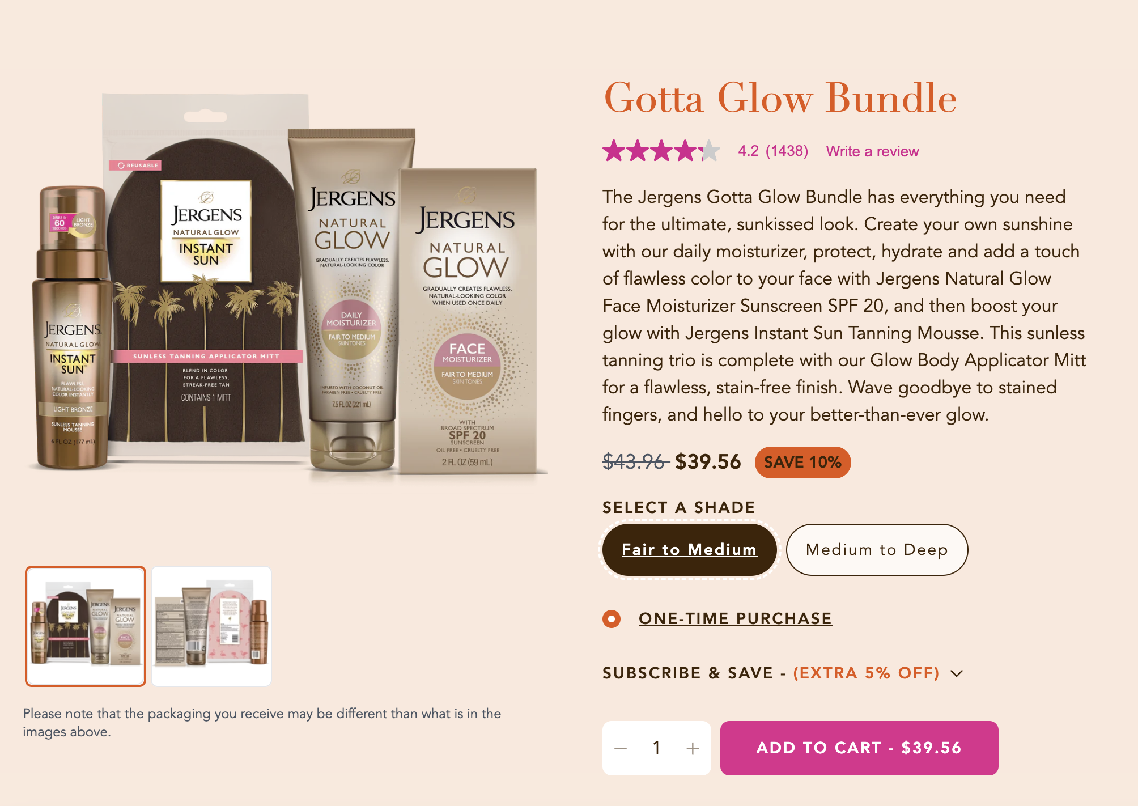Click the Reusable badge on mitt packaging

(x=135, y=166)
